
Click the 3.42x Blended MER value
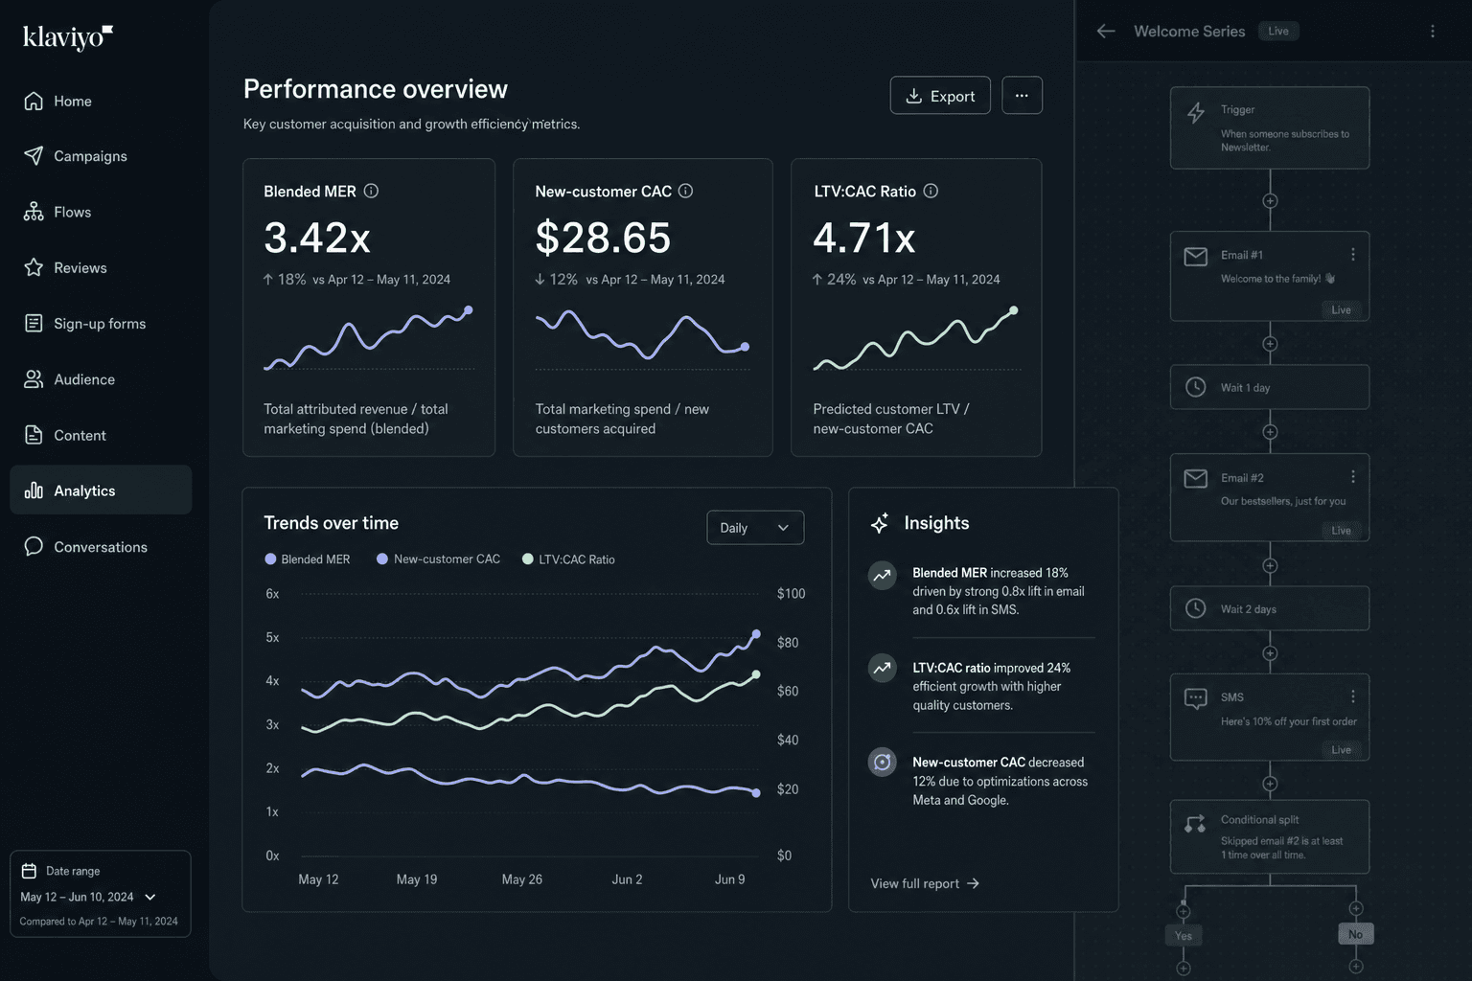pos(317,238)
